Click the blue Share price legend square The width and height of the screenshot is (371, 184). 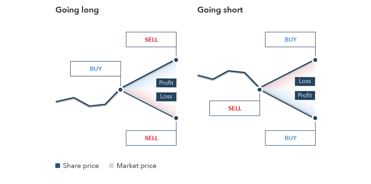[58, 166]
